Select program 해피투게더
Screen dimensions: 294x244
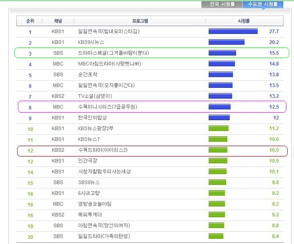[x=90, y=215]
